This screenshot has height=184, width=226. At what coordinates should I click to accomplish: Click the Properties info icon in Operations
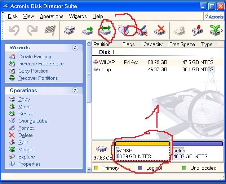coord(12,164)
